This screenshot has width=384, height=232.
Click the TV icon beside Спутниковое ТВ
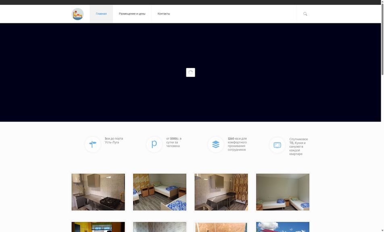pos(277,145)
